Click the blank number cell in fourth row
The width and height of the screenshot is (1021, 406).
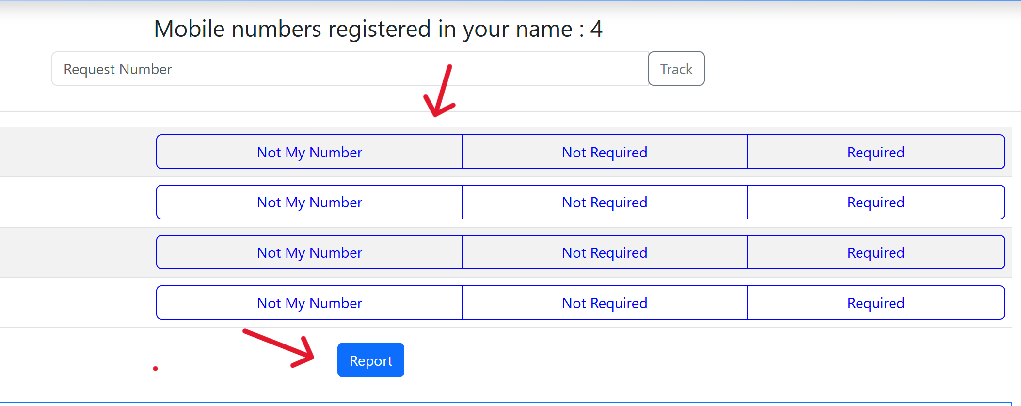click(x=78, y=303)
